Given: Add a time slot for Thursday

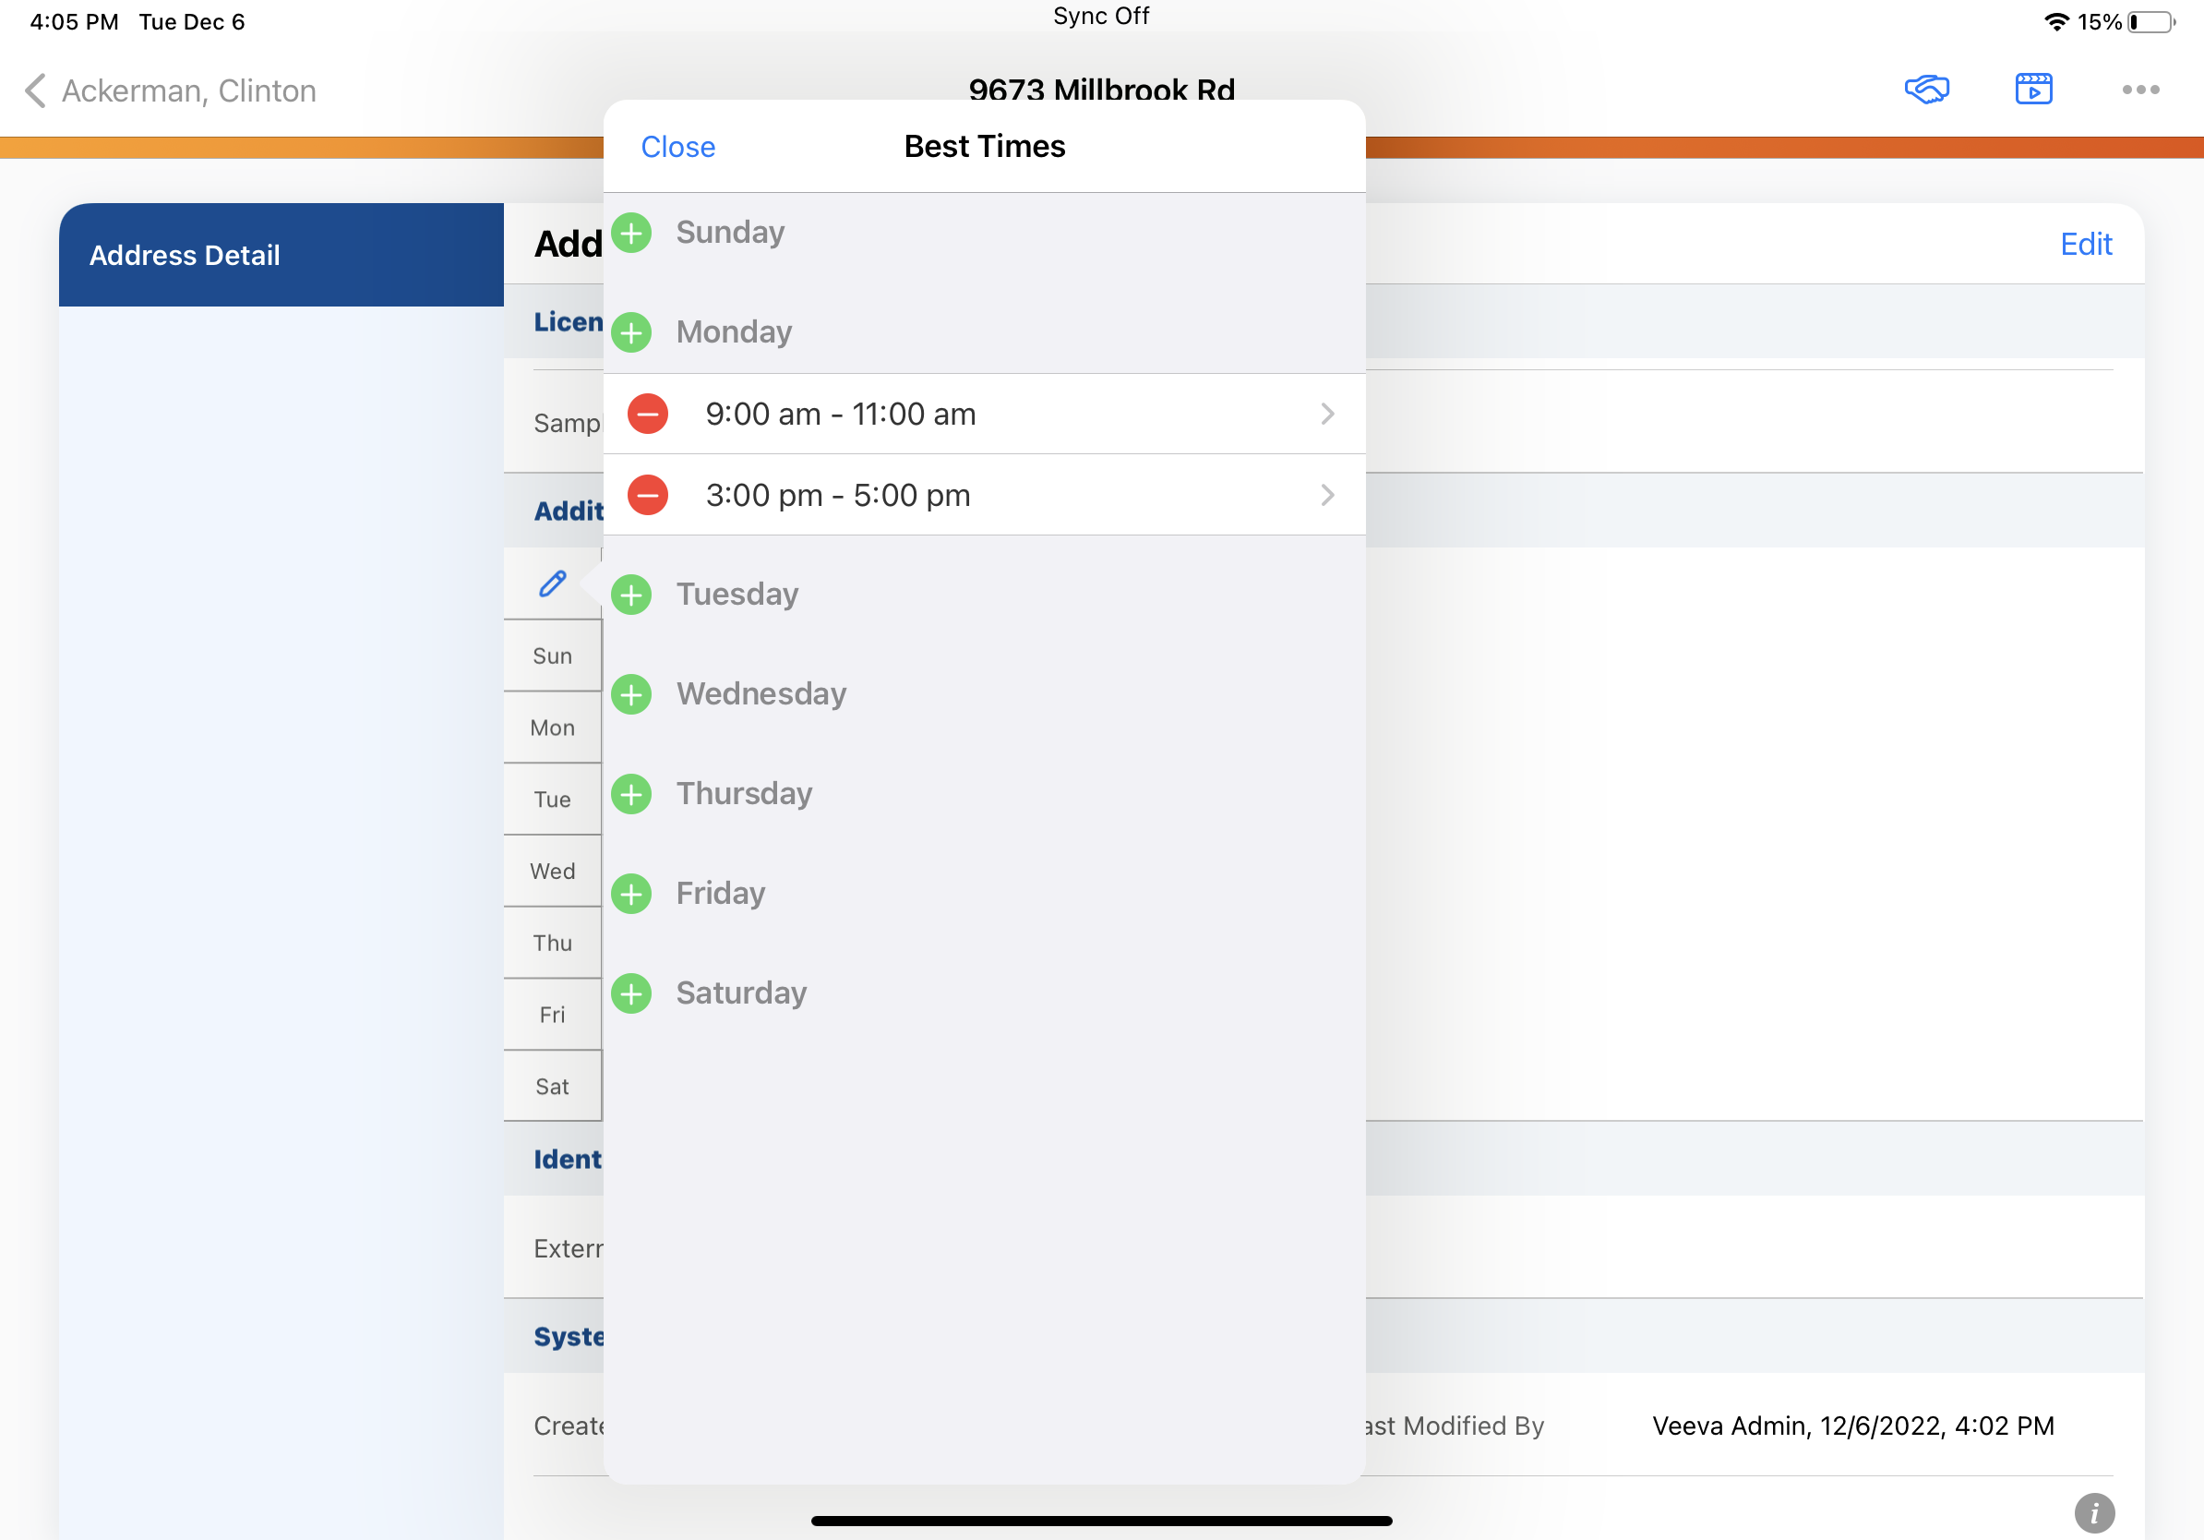Looking at the screenshot, I should (x=631, y=795).
